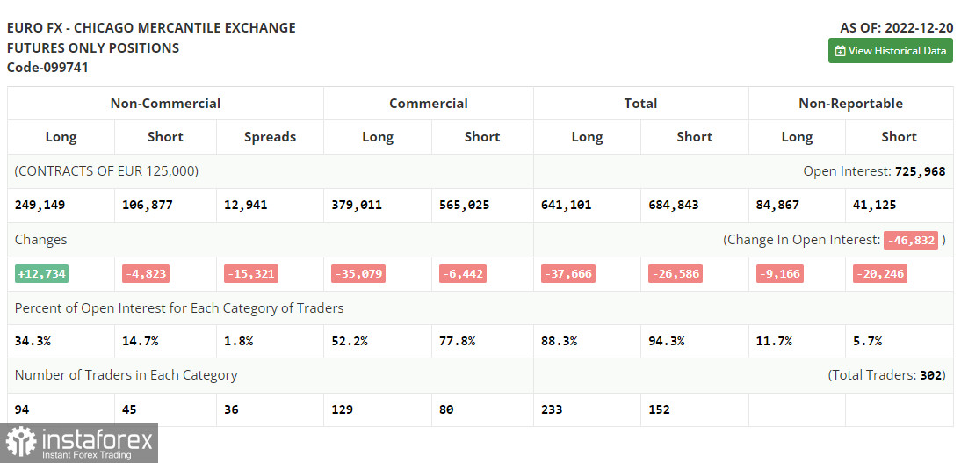
Task: Click the red -35,079 change badge
Action: [x=358, y=274]
